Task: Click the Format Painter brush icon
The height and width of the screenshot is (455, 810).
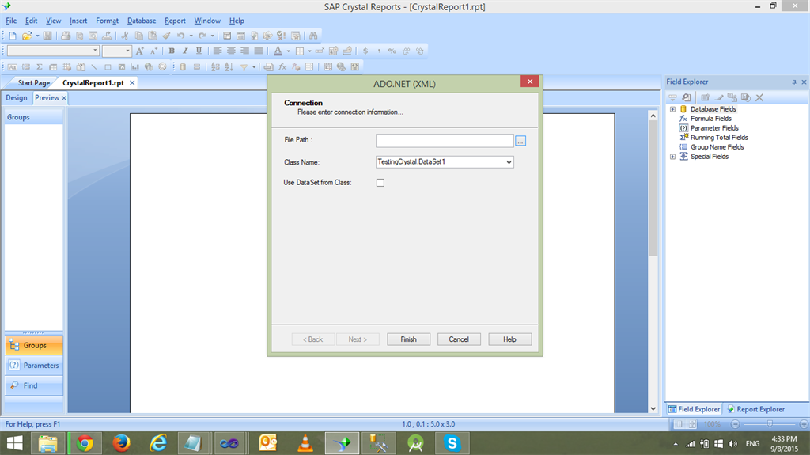Action: (166, 36)
